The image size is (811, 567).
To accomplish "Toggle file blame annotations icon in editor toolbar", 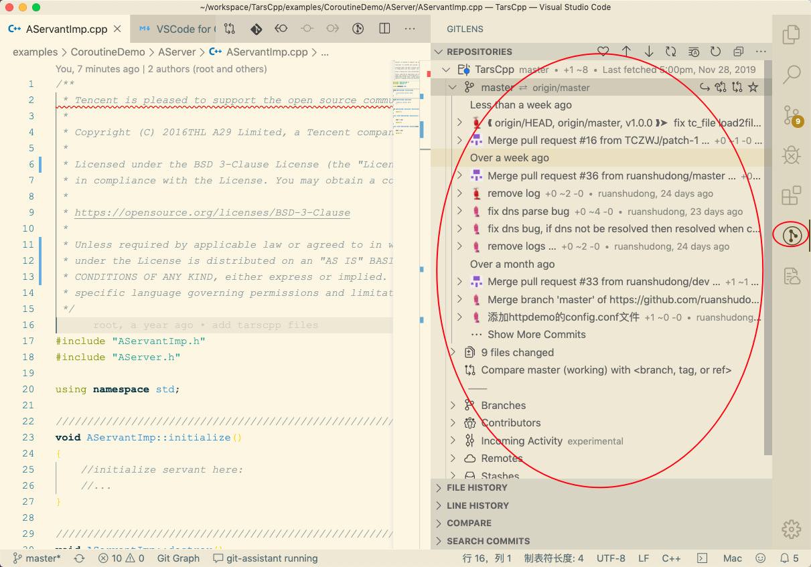I will tap(358, 29).
